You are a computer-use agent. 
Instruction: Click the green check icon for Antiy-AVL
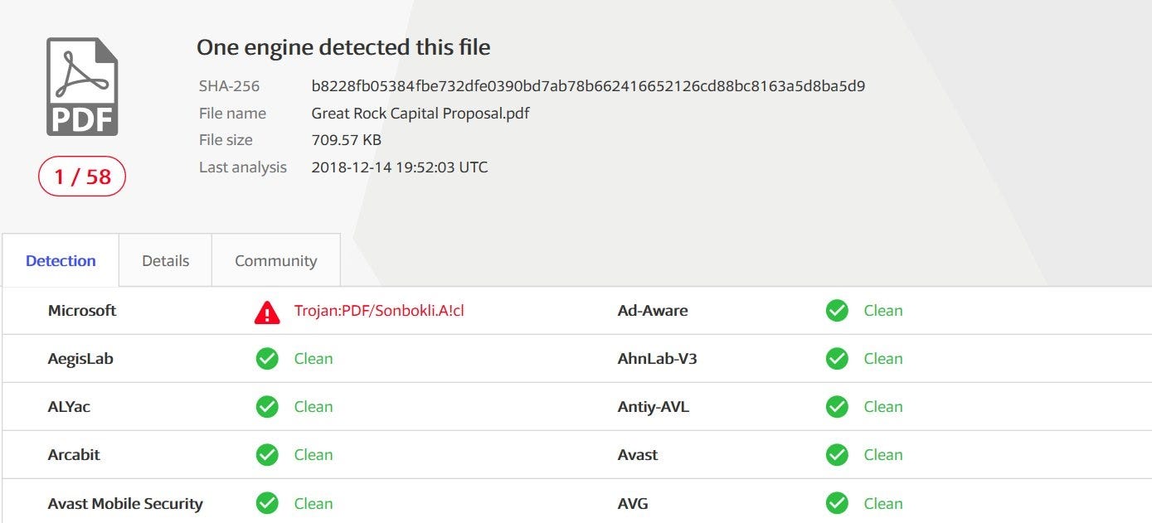point(837,407)
